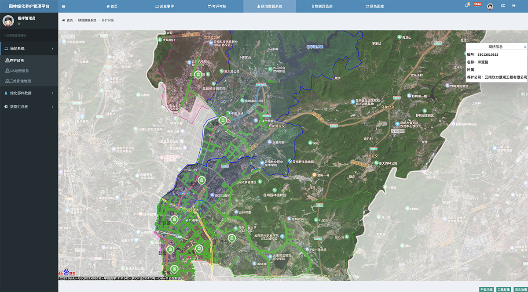This screenshot has width=528, height=292.
Task: Switch map to 混合地图 view
Action: [x=521, y=289]
